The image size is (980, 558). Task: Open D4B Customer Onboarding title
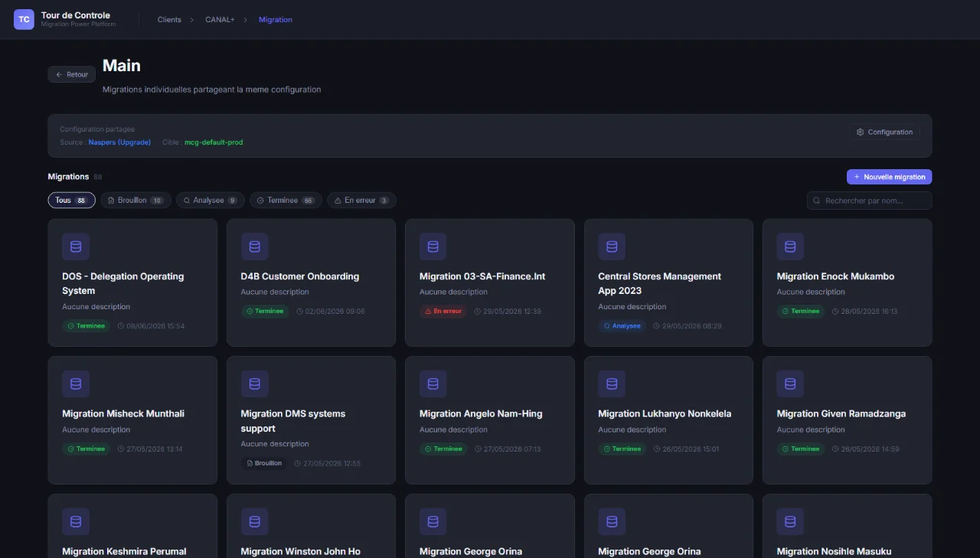(300, 276)
